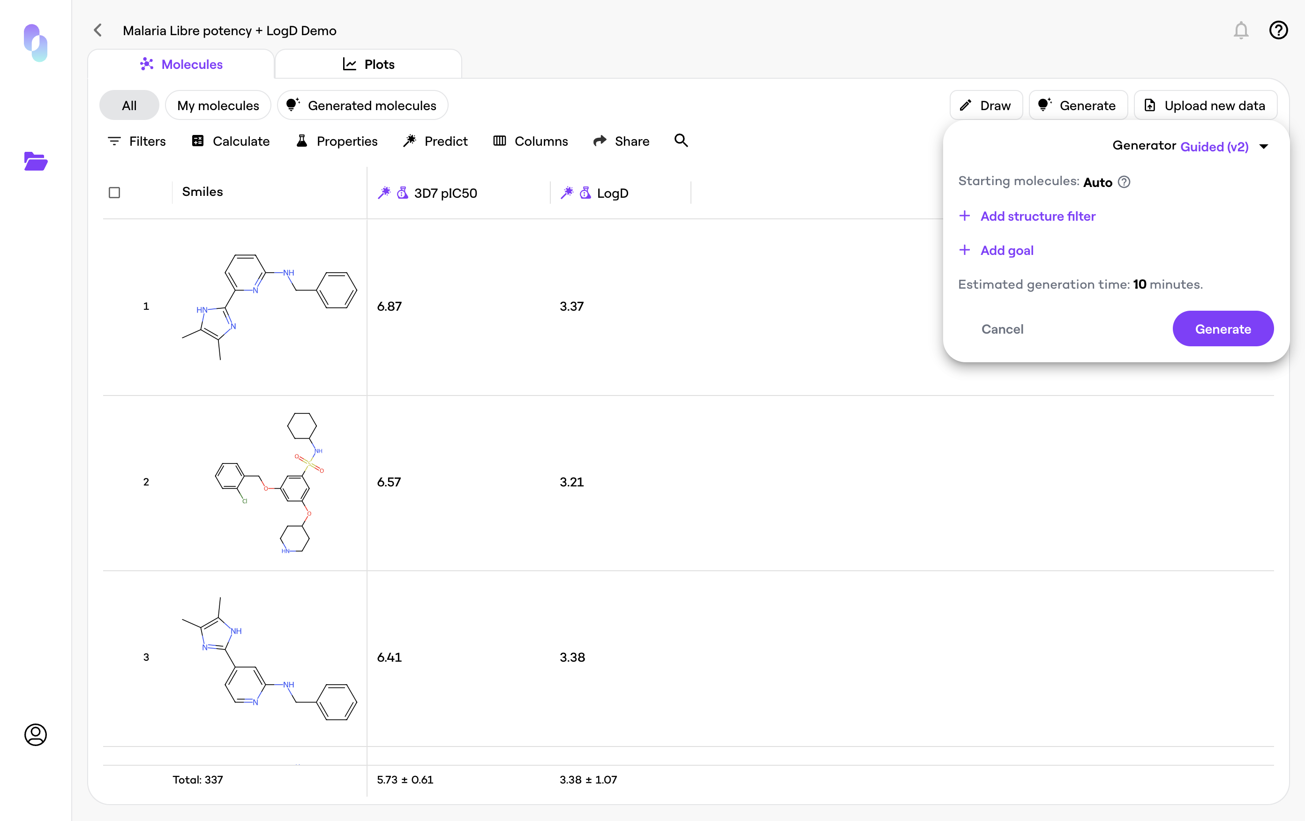Click the notifications bell icon
Viewport: 1305px width, 821px height.
pos(1240,30)
